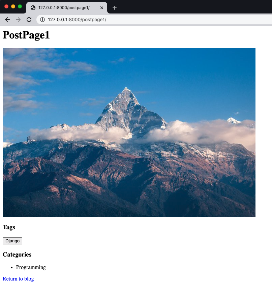The height and width of the screenshot is (294, 272).
Task: Focus the address bar showing 127.0.0.1:8000/postpage1/
Action: click(x=154, y=20)
